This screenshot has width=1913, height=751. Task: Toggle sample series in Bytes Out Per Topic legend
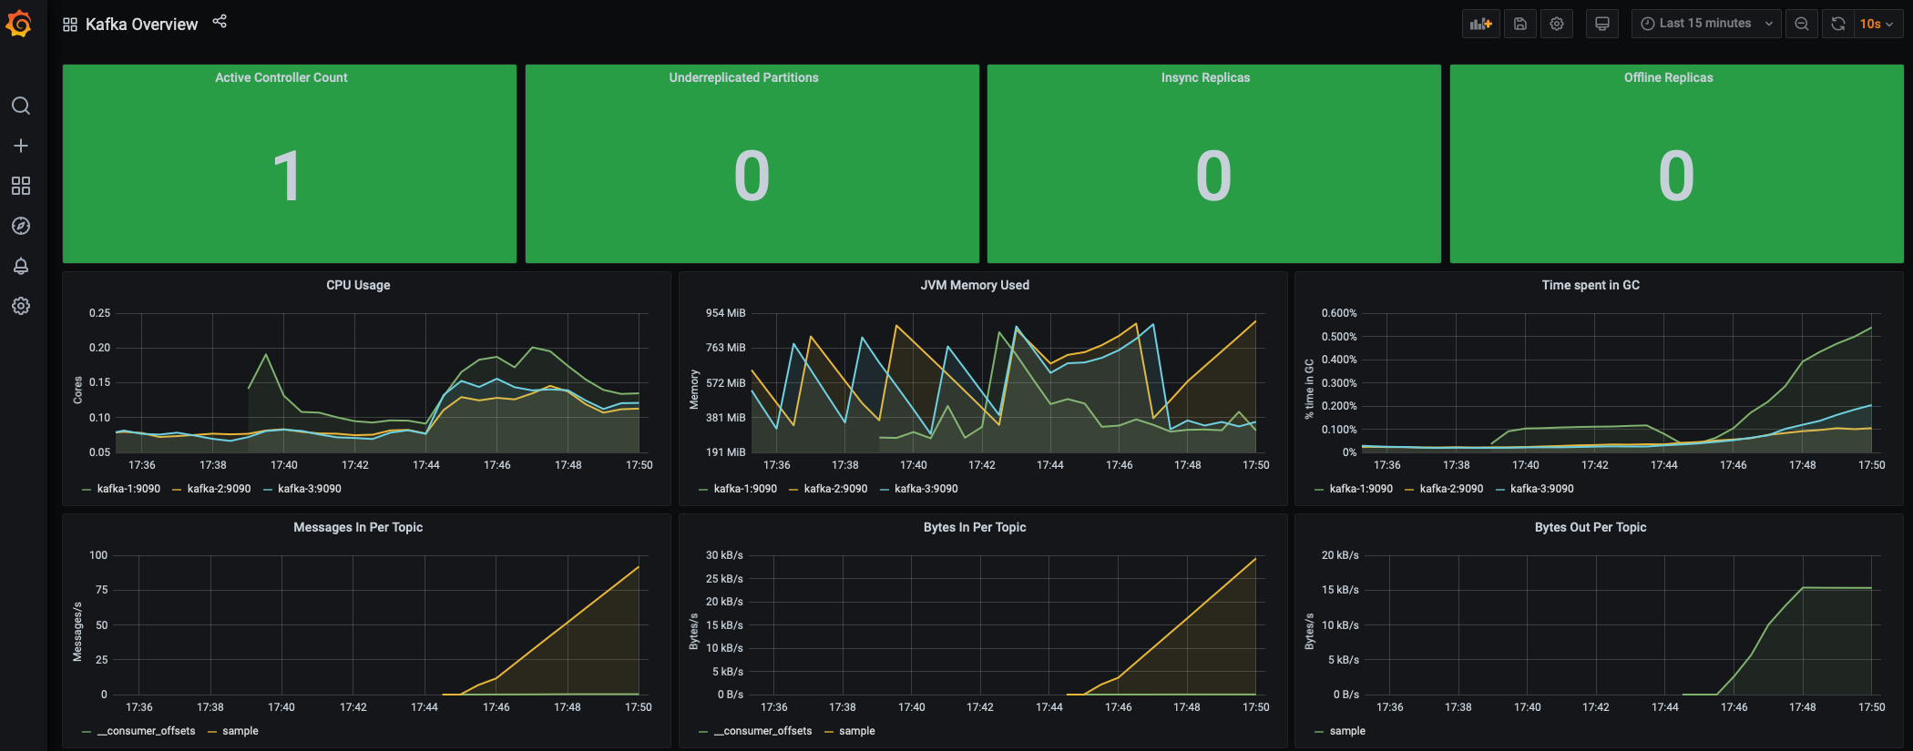pos(1347,731)
